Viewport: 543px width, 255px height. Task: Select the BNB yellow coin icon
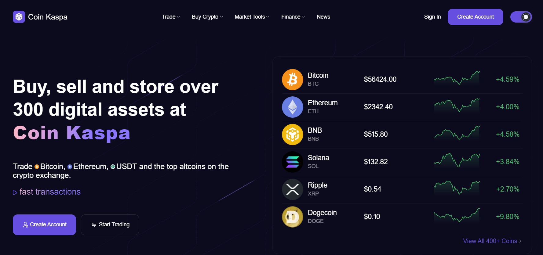293,135
